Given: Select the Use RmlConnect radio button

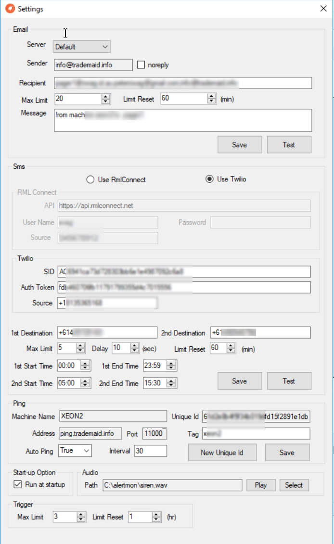Looking at the screenshot, I should pyautogui.click(x=90, y=179).
